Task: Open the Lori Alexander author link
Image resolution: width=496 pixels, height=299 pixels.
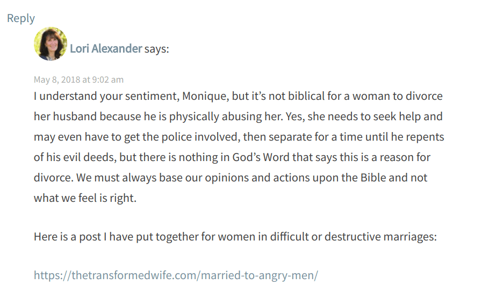Action: (x=106, y=49)
